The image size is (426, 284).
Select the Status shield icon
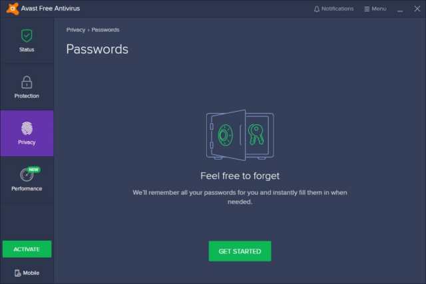point(27,35)
